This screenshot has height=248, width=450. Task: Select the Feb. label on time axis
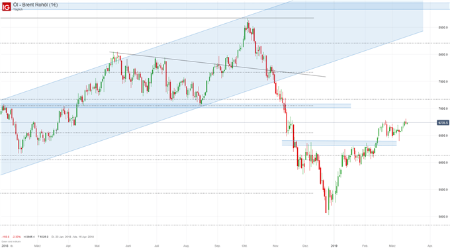(365, 246)
